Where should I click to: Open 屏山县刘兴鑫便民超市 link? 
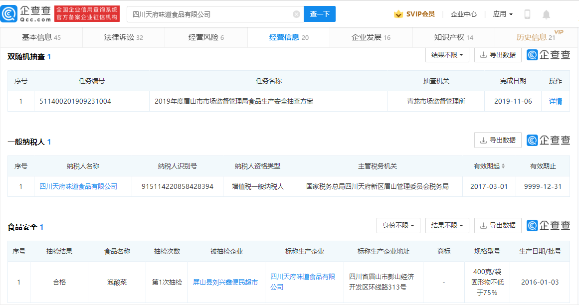[225, 282]
